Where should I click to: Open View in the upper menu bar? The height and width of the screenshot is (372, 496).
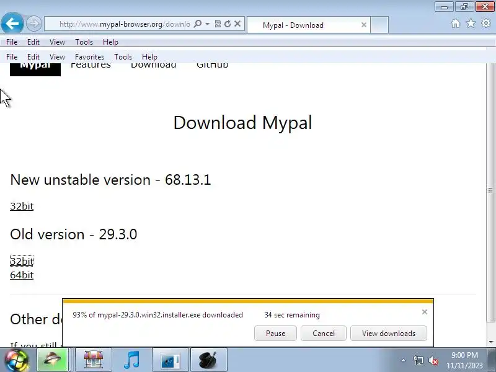57,42
